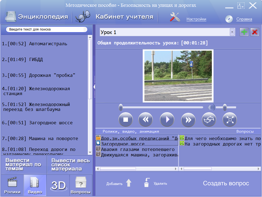The image size is (262, 197).
Task: Open the Кабинет учителя section
Action: (116, 17)
